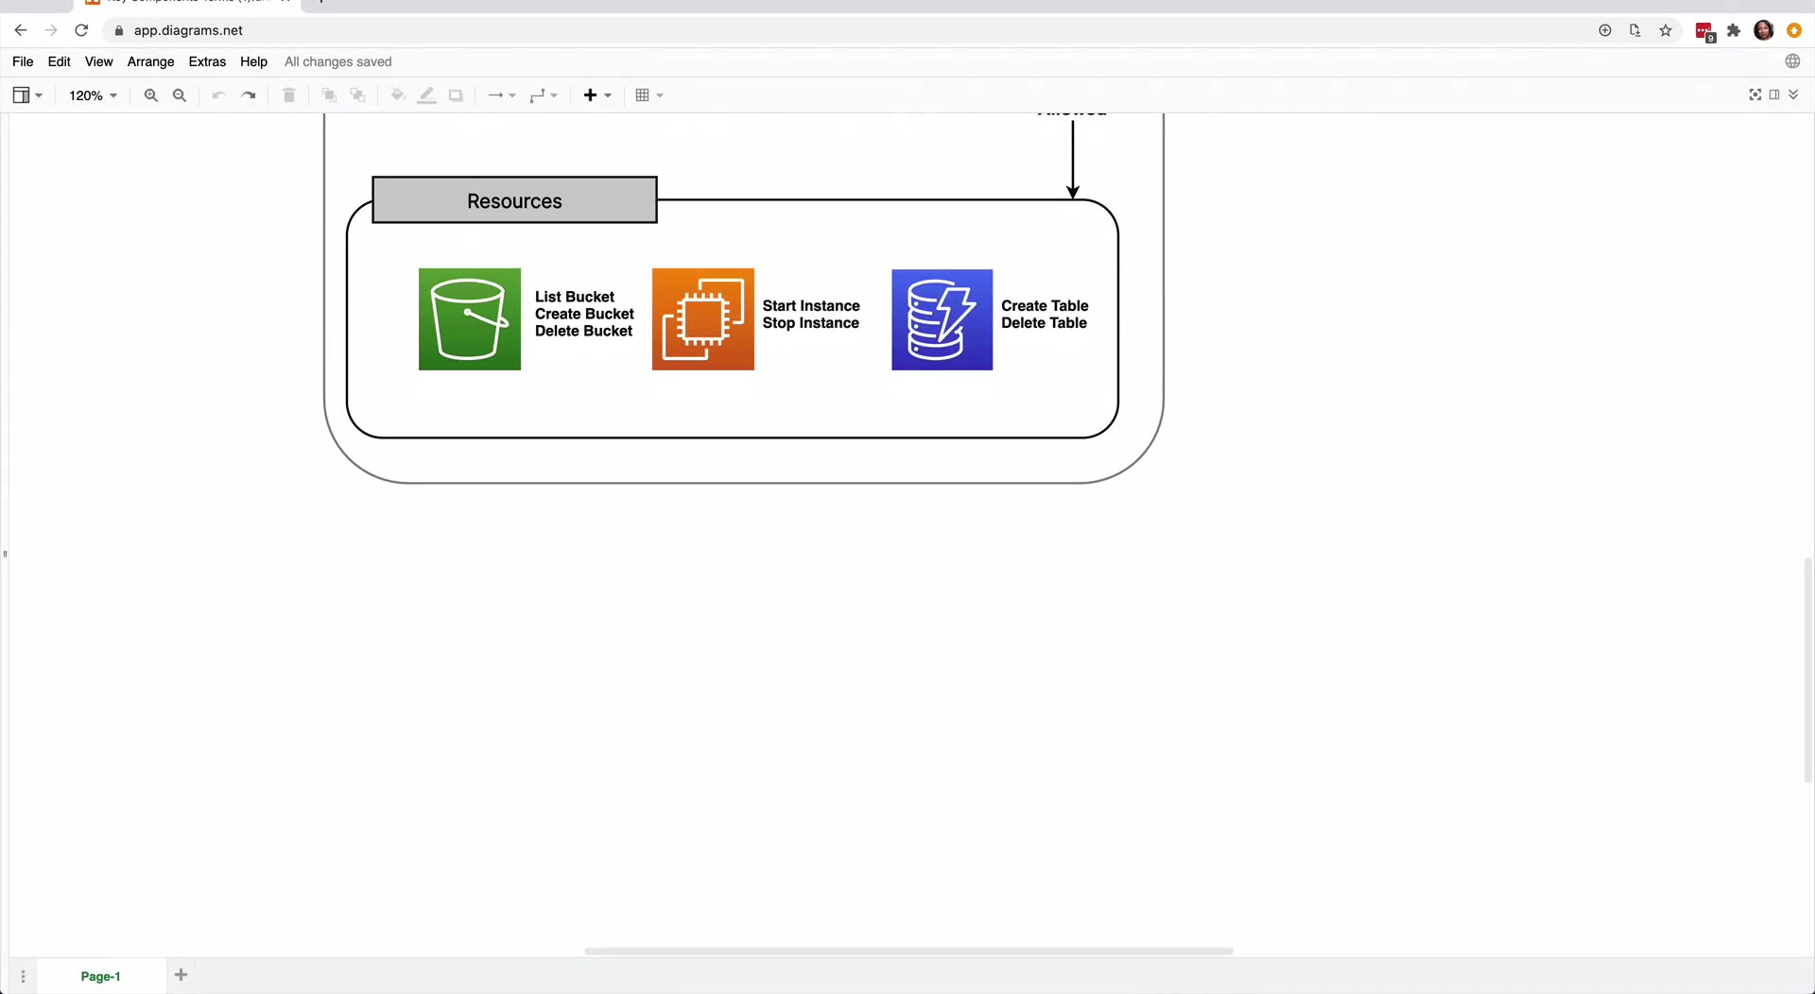Open the red extension with badge
The width and height of the screenshot is (1815, 994).
(x=1704, y=31)
